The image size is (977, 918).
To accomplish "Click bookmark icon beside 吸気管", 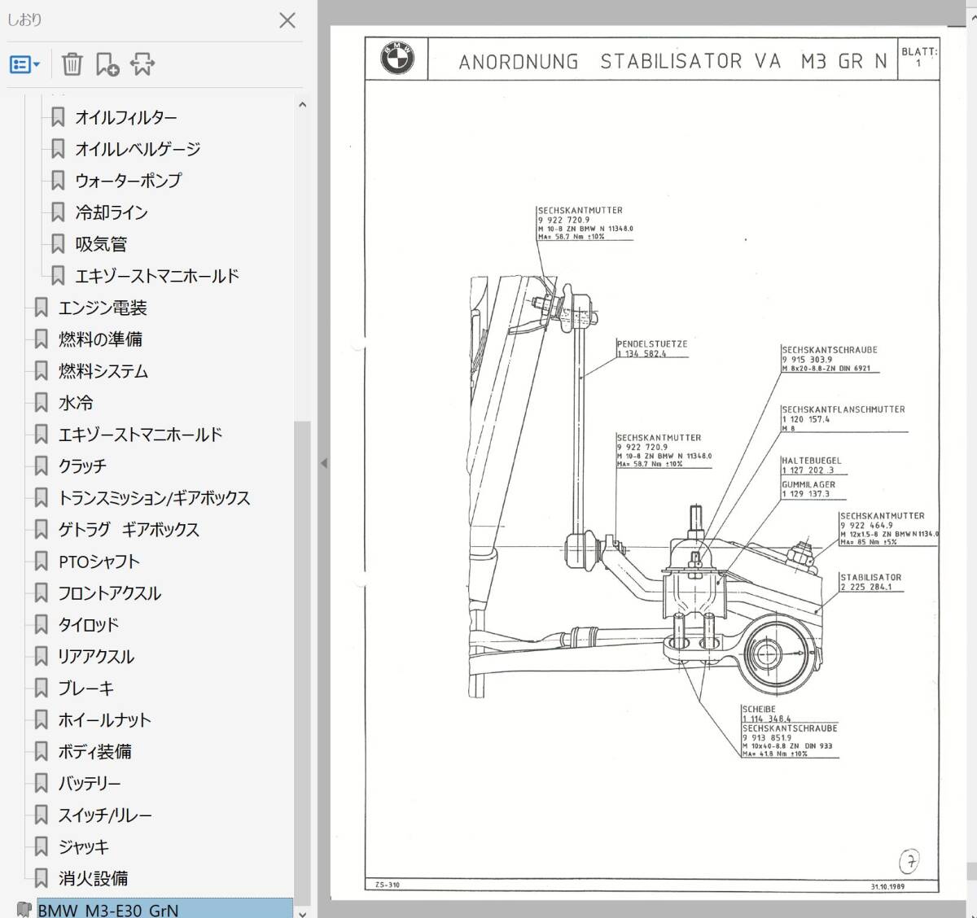I will pos(58,244).
